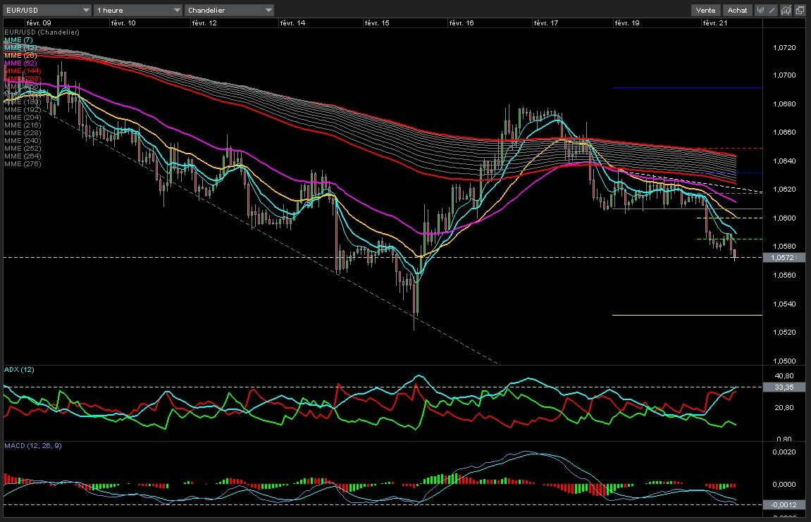
Task: Click the ADX value tag 33,35
Action: point(784,387)
